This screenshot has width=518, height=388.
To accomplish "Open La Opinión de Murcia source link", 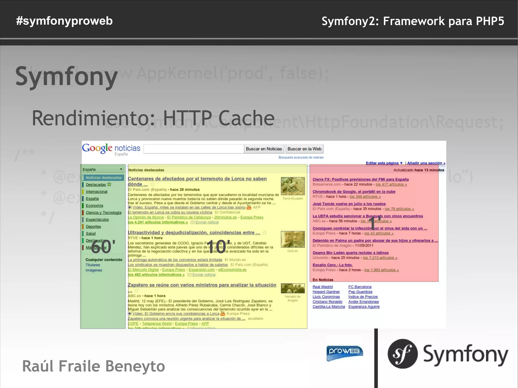I will [146, 217].
